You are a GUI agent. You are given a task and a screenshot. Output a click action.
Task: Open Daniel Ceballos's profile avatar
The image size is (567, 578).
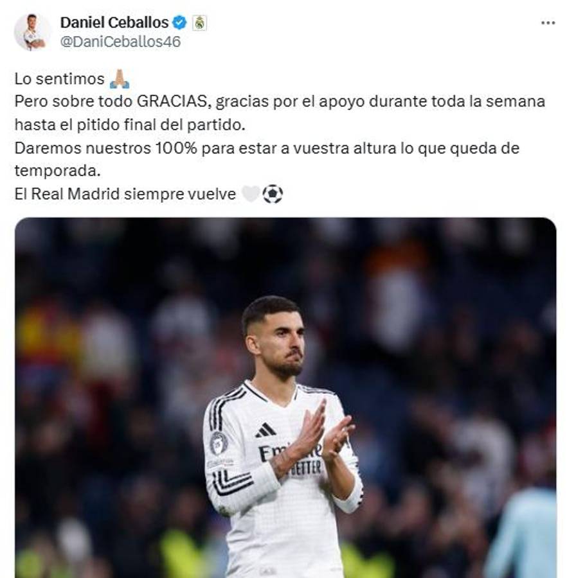tap(32, 31)
